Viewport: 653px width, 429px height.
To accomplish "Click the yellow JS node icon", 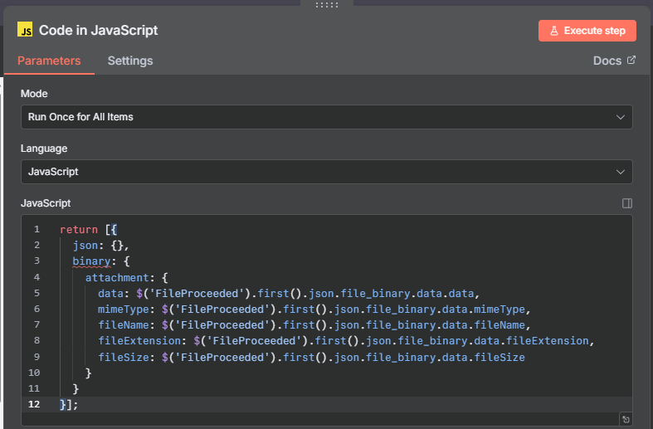I will [26, 31].
